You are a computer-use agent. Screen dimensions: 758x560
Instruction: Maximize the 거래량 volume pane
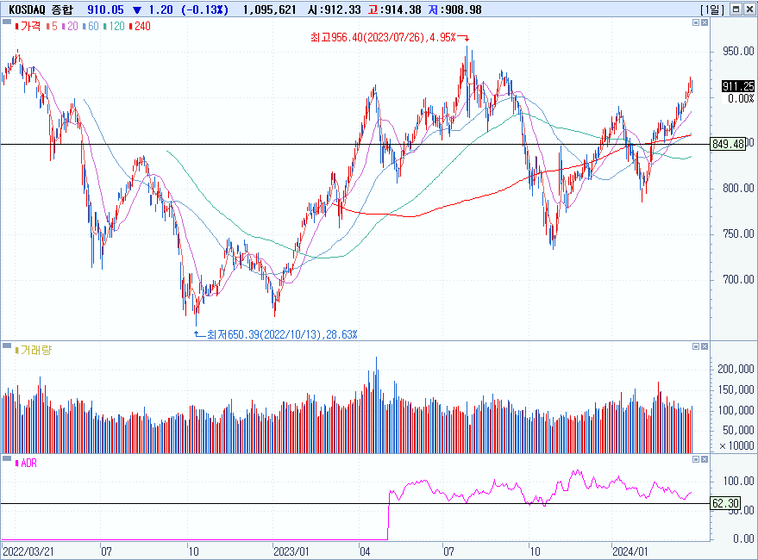pos(696,346)
